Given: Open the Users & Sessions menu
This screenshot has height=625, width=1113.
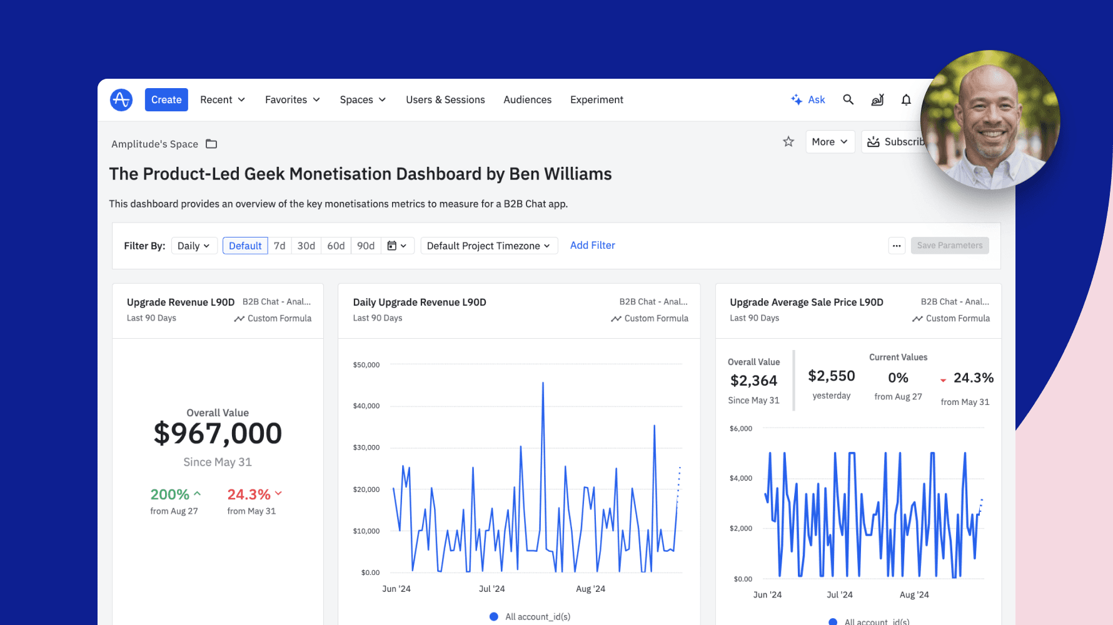Looking at the screenshot, I should tap(445, 99).
